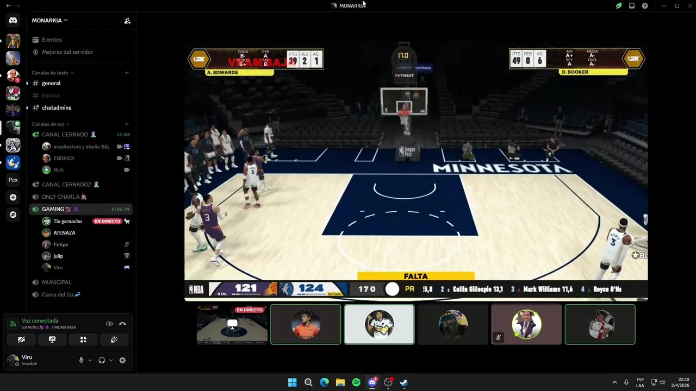
Task: Collapse the Canales de texto category
Action: pos(52,73)
